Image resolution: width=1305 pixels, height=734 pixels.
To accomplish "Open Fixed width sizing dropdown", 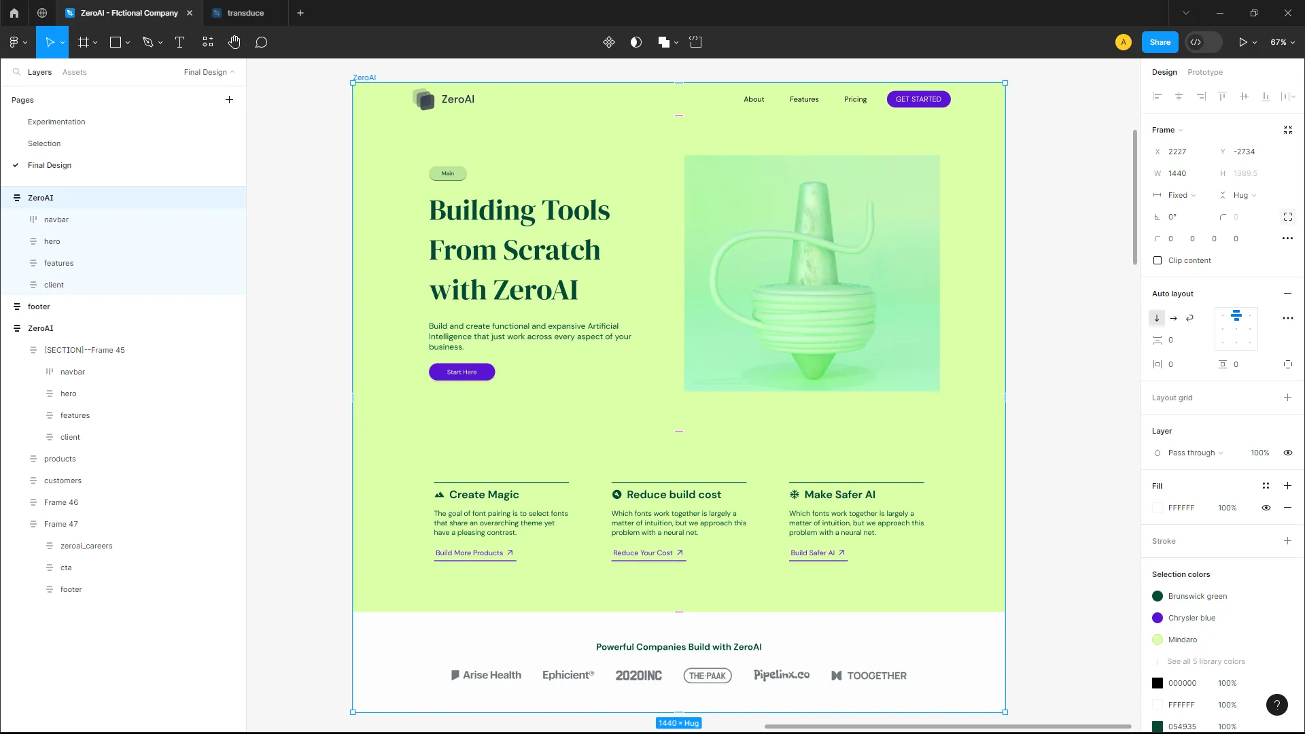I will tap(1181, 195).
